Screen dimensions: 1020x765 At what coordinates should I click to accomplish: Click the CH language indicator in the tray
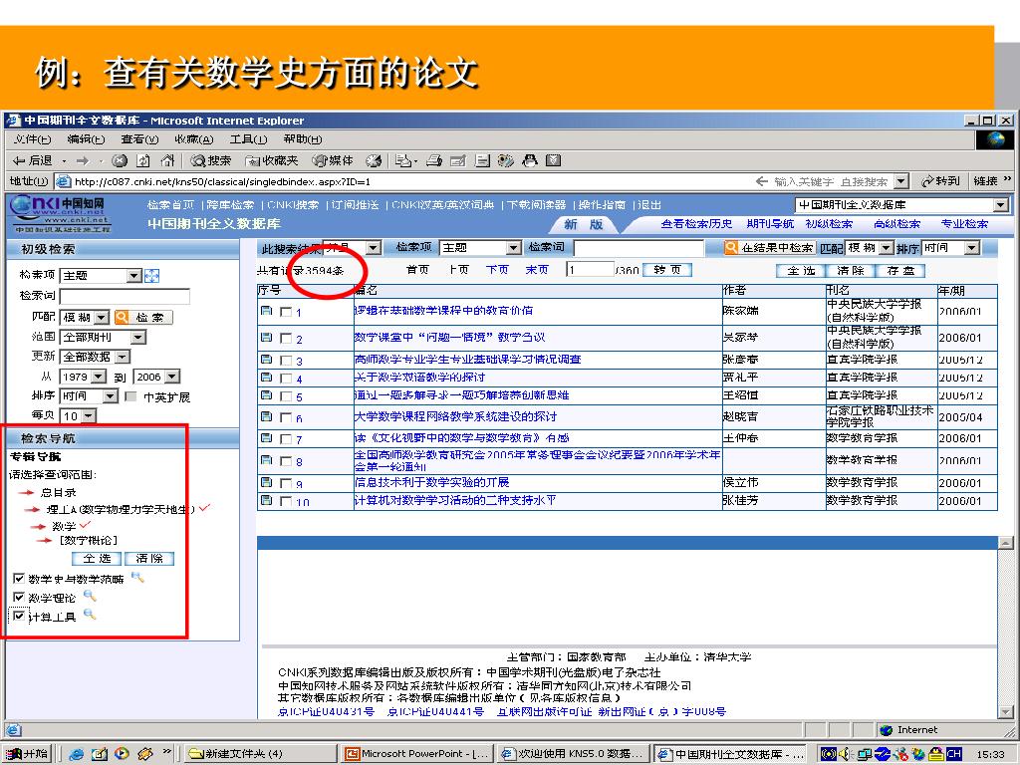(x=953, y=754)
